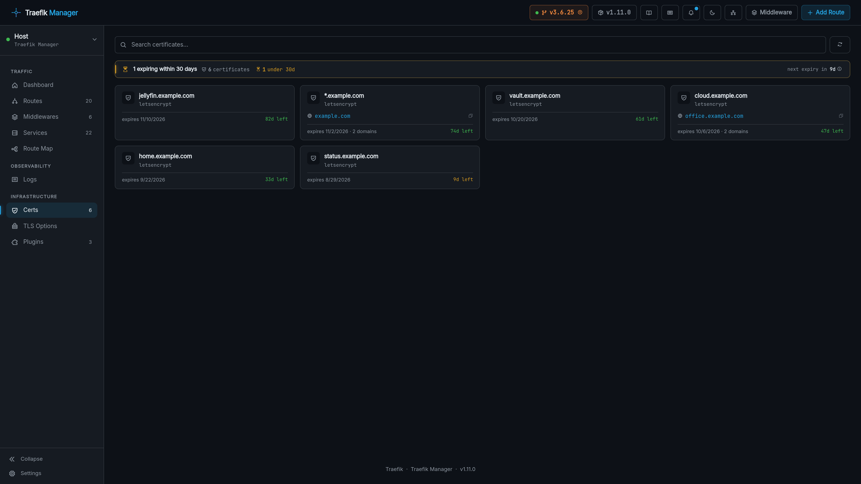Viewport: 861px width, 484px height.
Task: Click the magnifier icon in search bar
Action: point(123,45)
